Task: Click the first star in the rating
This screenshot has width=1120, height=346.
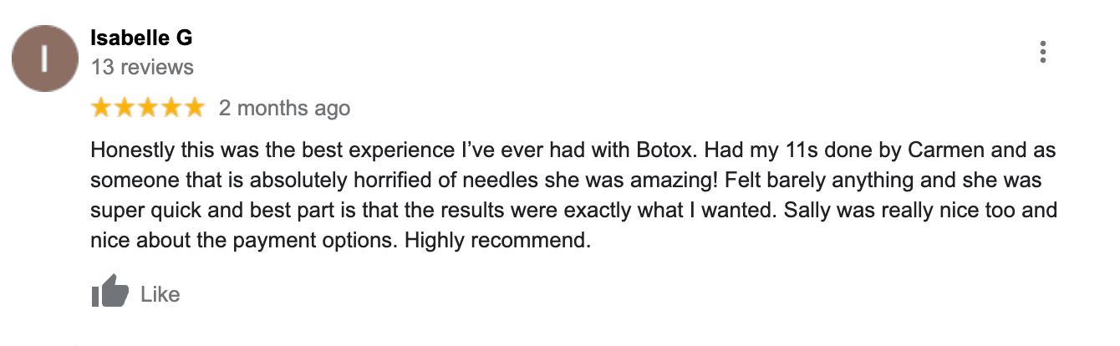Action: click(x=102, y=108)
